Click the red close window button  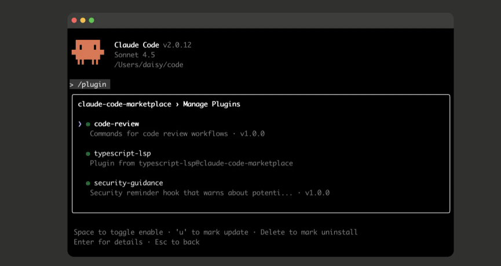(74, 20)
